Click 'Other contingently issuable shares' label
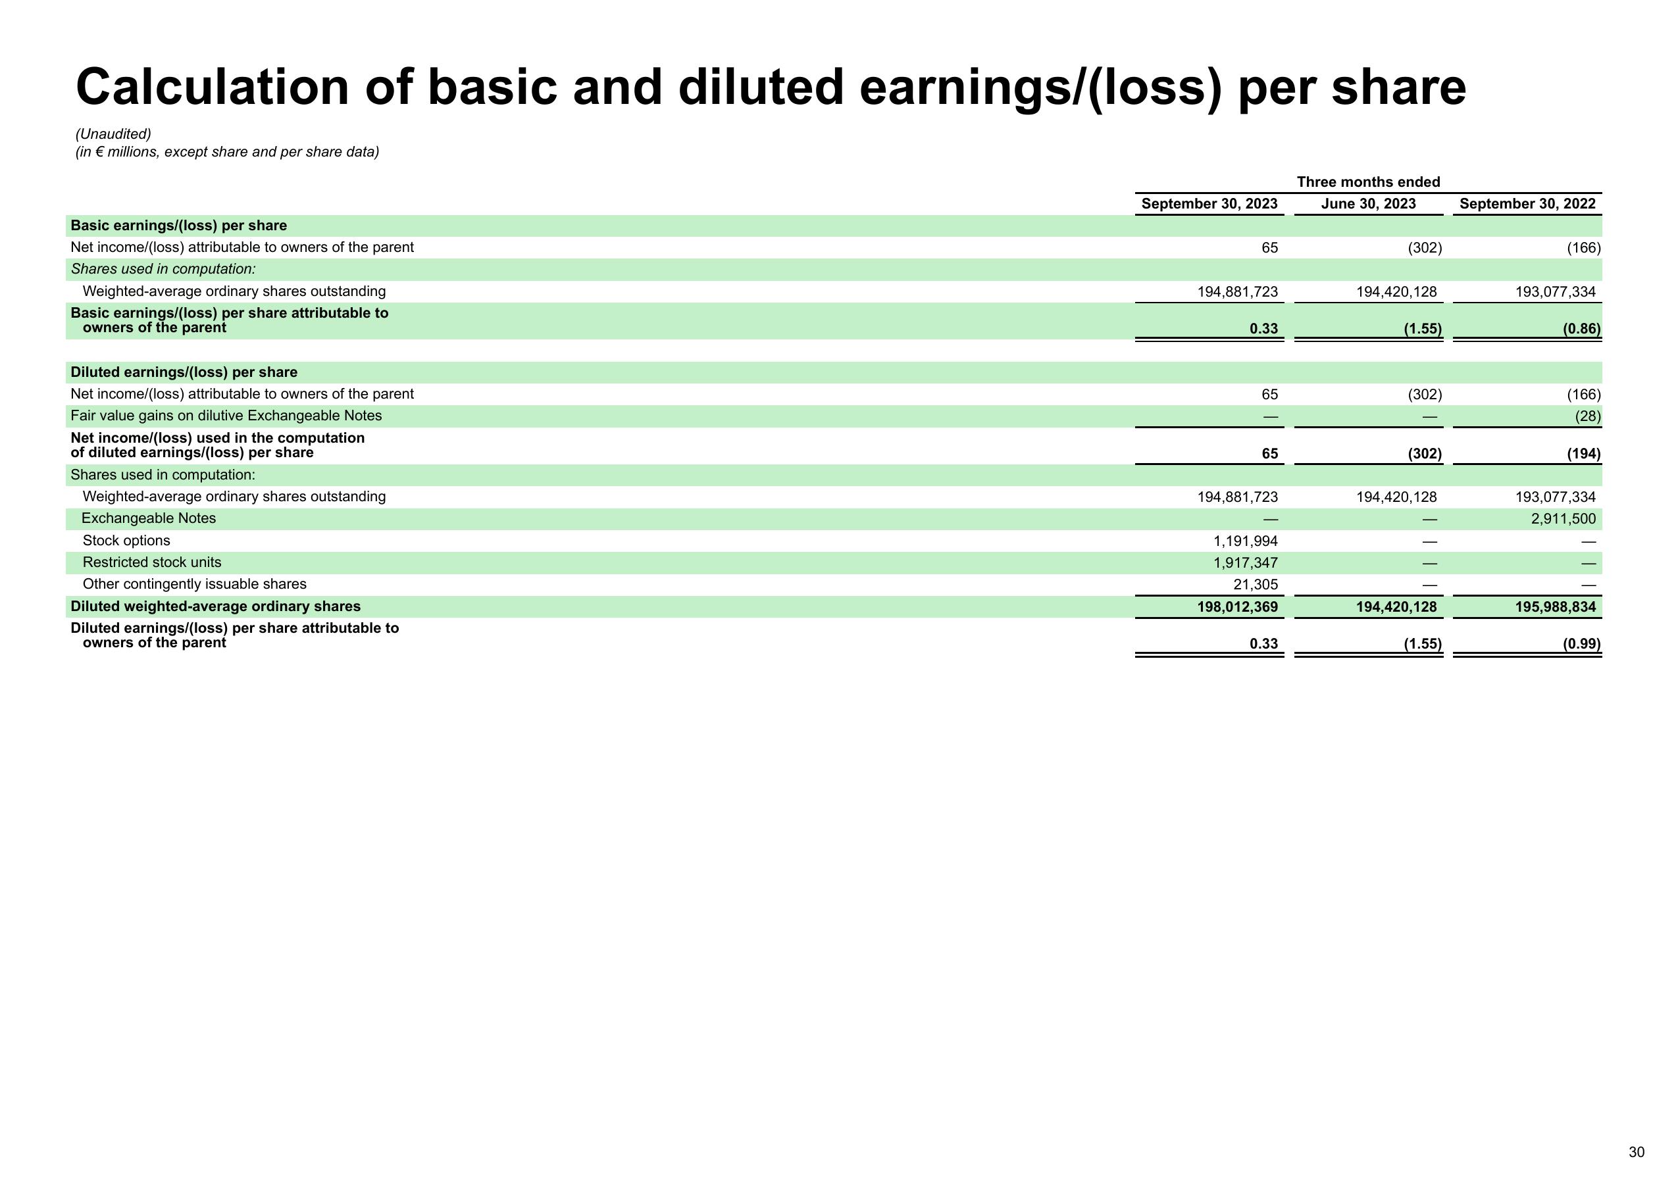This screenshot has width=1678, height=1184. (194, 584)
